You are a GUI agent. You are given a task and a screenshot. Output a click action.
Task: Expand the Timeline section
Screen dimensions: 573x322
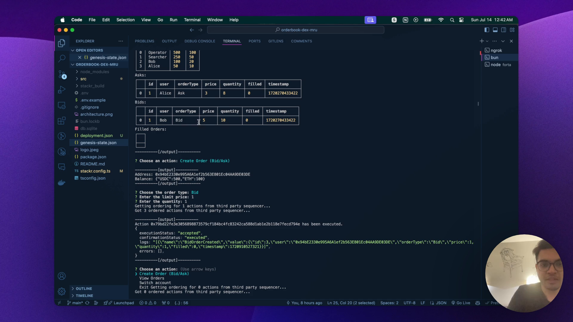click(x=84, y=296)
